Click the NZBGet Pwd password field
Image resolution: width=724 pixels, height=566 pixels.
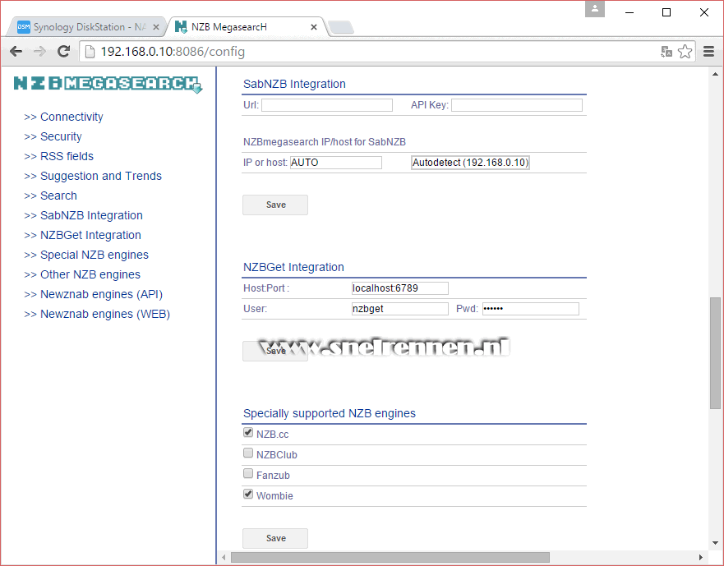(x=531, y=309)
